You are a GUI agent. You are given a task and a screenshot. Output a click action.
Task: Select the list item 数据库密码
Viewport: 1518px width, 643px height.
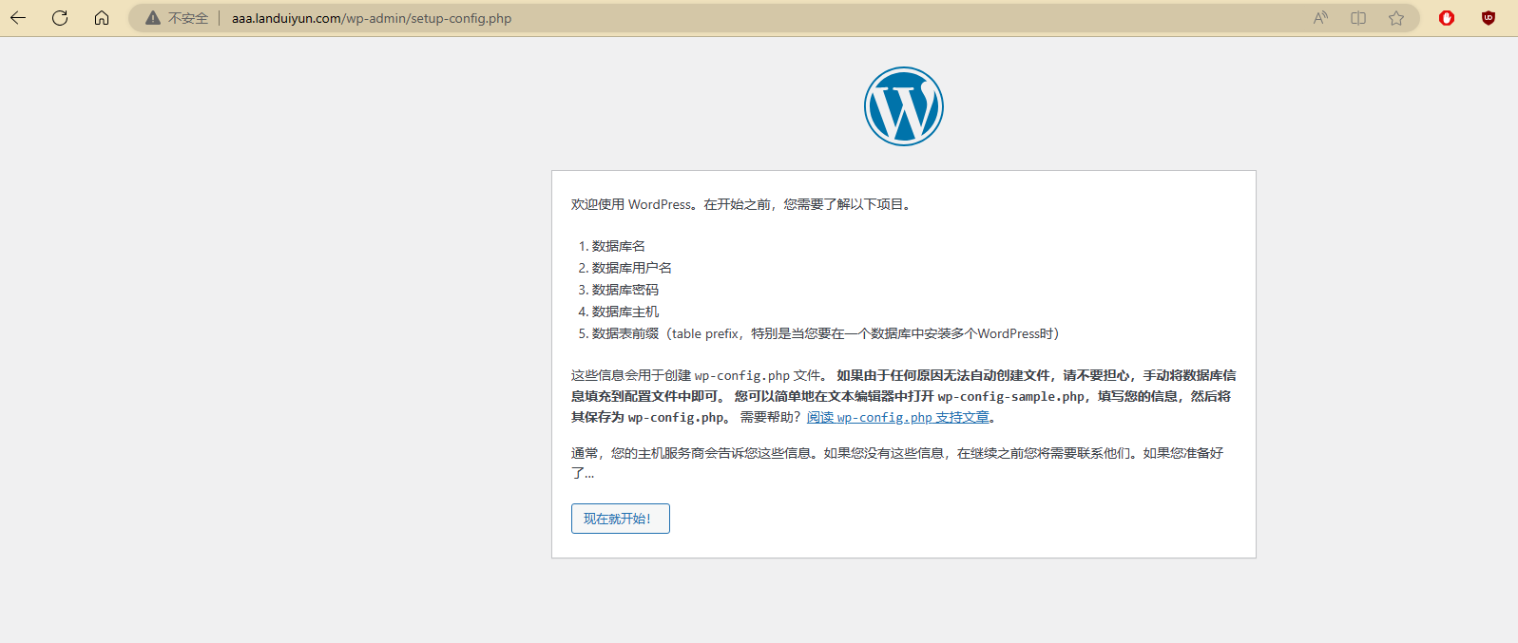pos(624,290)
